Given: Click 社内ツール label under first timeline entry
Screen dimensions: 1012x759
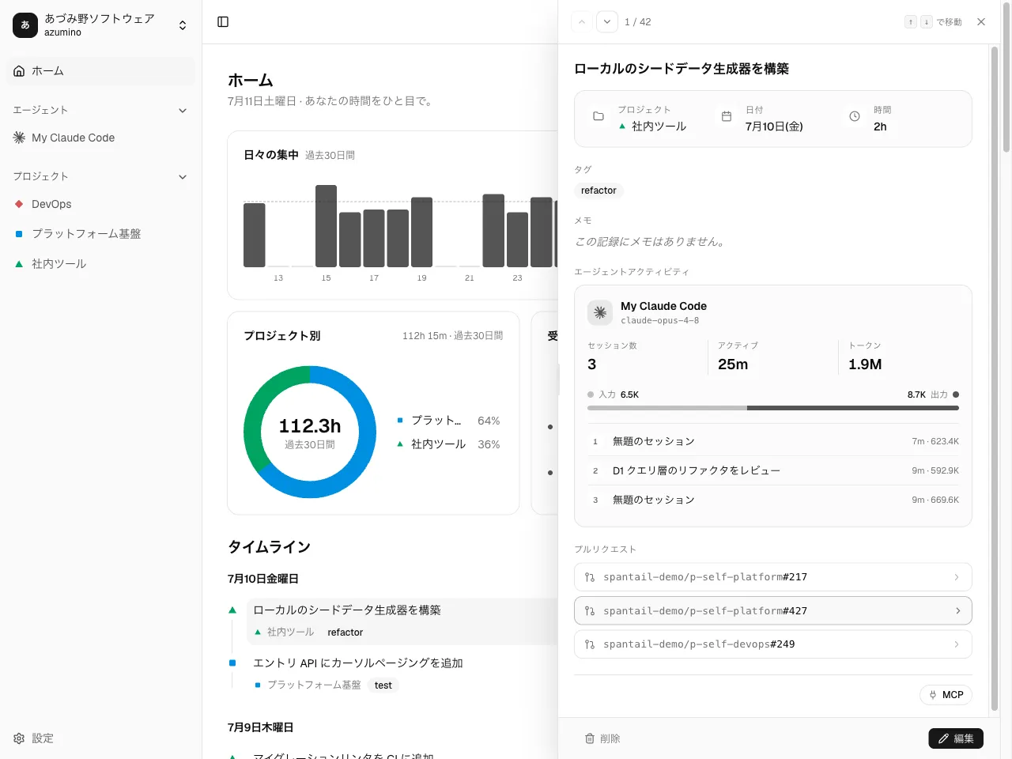Looking at the screenshot, I should [290, 632].
